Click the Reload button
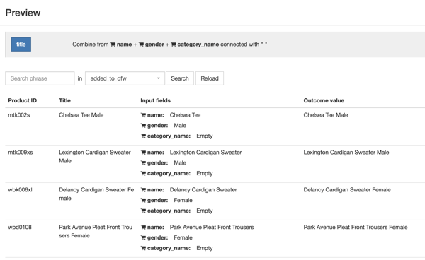425x260 pixels. click(x=210, y=78)
